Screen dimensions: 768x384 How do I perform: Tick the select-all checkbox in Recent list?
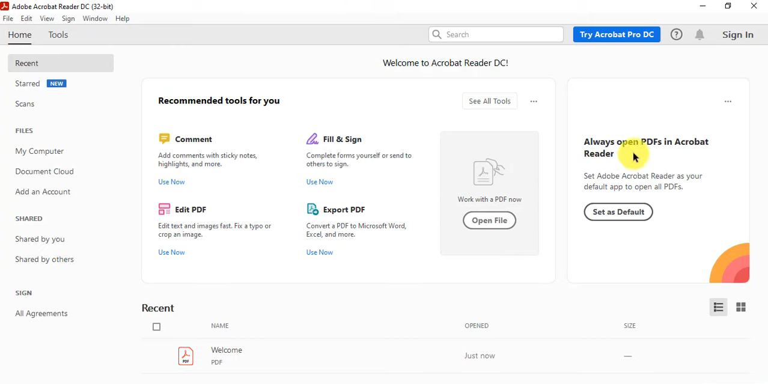pos(157,327)
